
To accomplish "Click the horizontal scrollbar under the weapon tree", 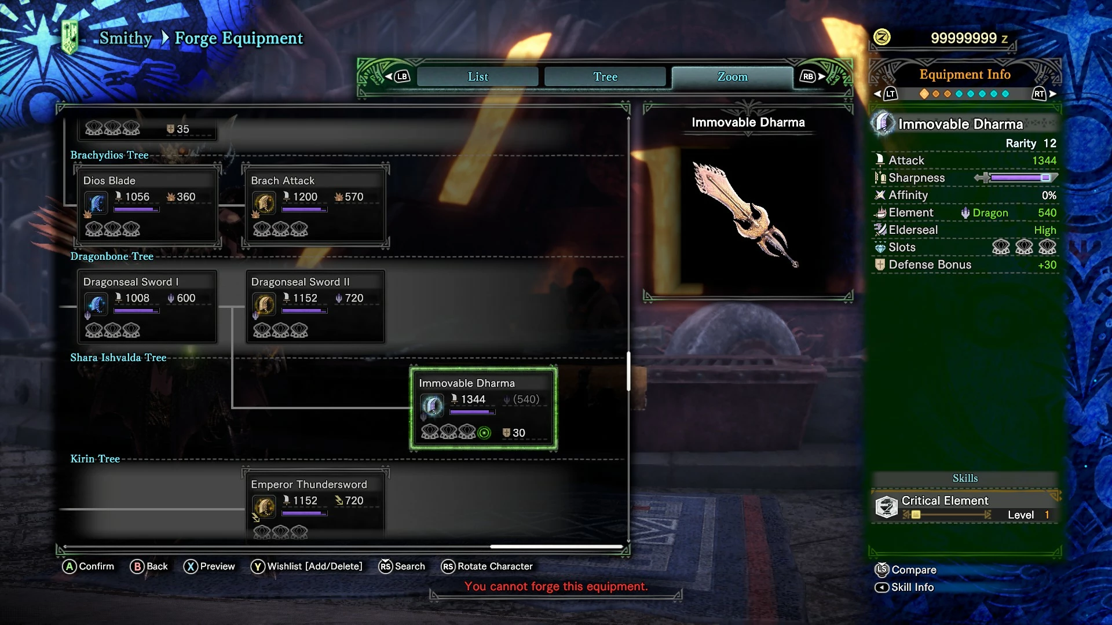I will [x=343, y=546].
